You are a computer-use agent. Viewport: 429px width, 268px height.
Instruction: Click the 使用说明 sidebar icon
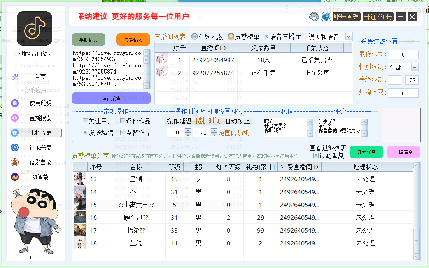15,103
